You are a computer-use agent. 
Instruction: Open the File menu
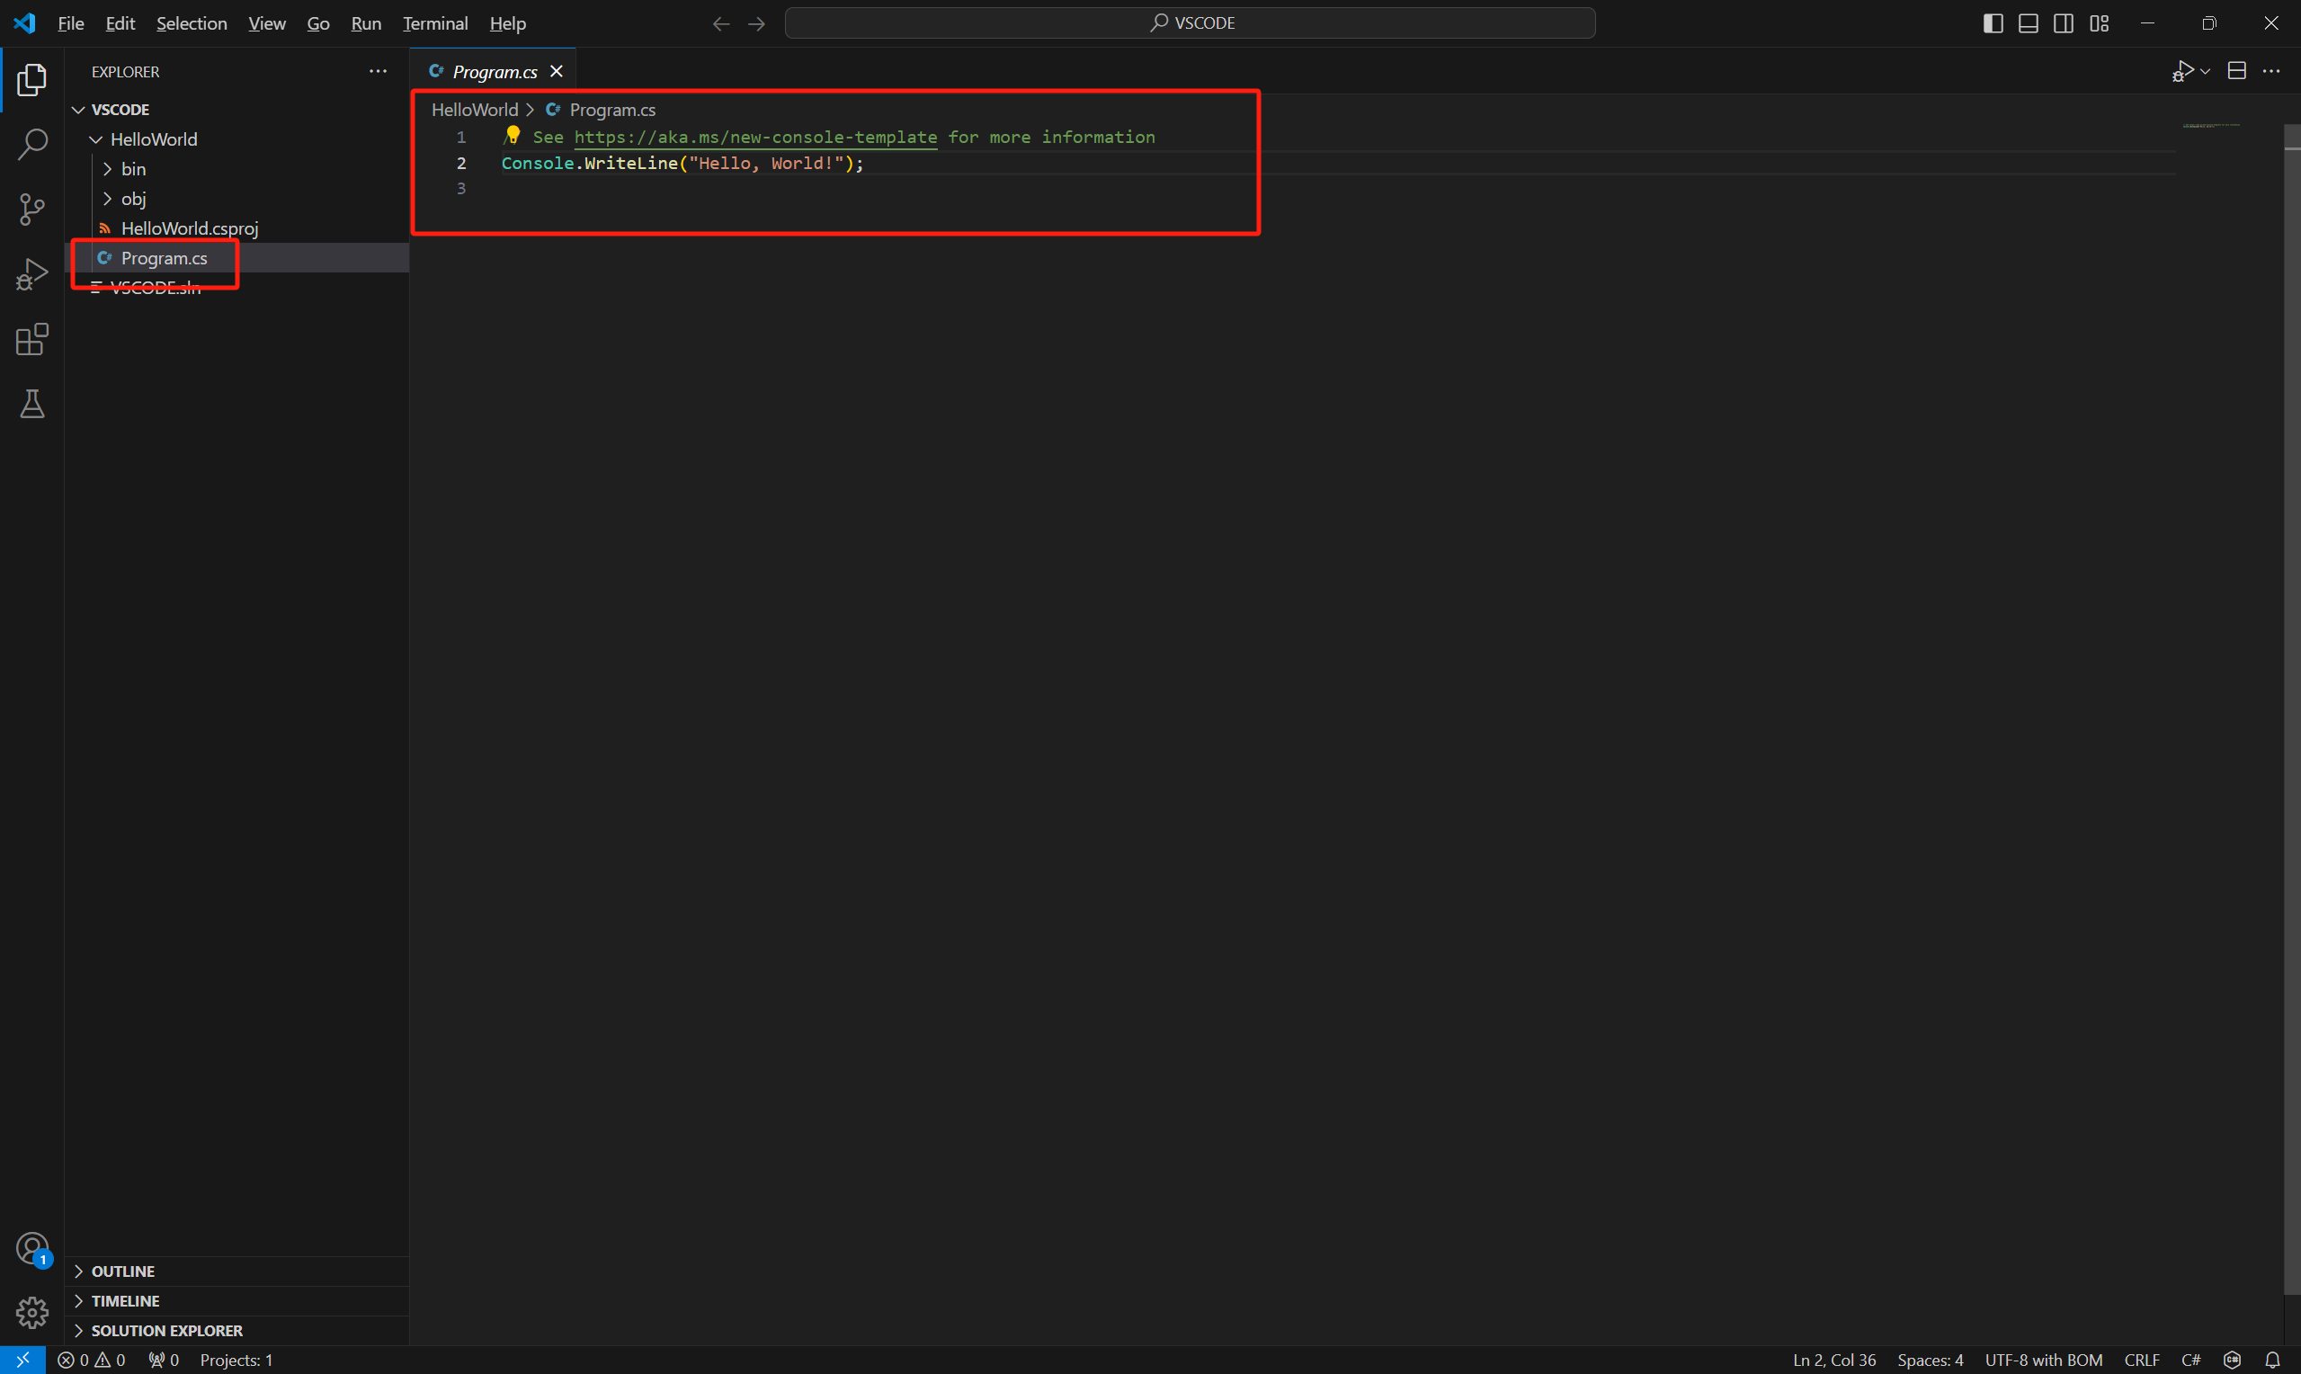pyautogui.click(x=71, y=23)
